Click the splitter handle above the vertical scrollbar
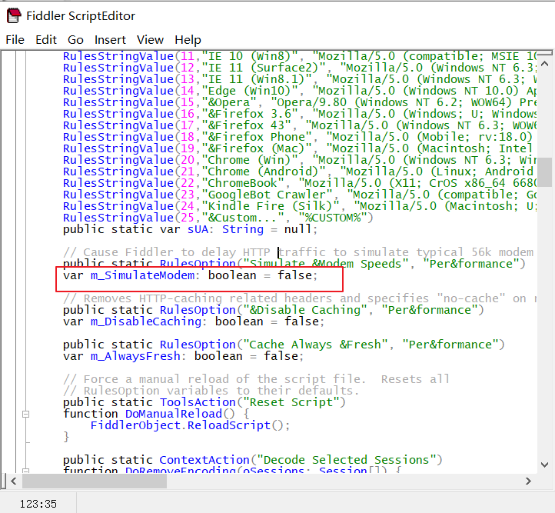 [545, 53]
